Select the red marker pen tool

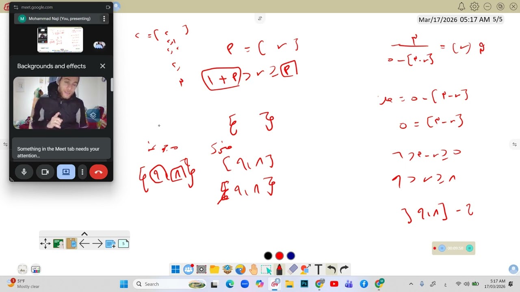[x=279, y=269]
